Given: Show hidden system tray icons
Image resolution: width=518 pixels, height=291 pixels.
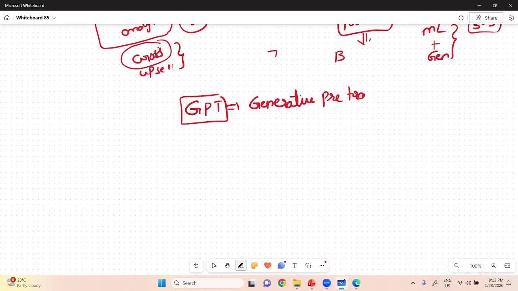Looking at the screenshot, I should [413, 283].
